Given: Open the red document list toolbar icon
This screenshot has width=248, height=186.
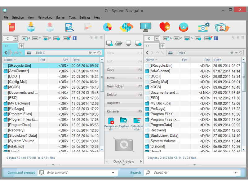Looking at the screenshot, I should 12,27.
